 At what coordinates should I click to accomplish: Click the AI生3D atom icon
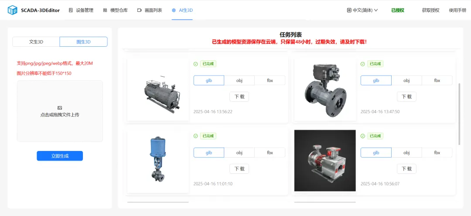[174, 10]
